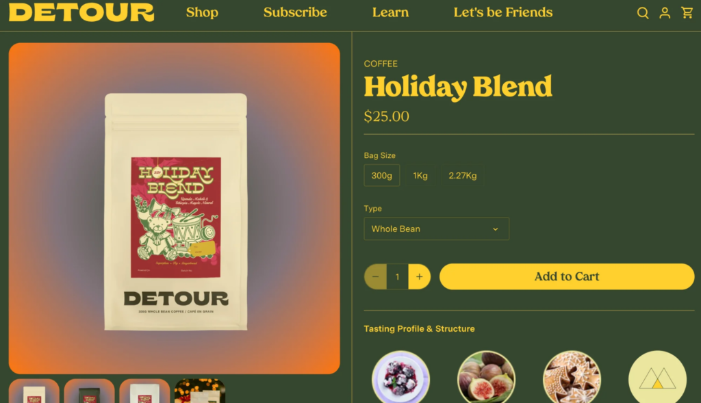This screenshot has height=403, width=701.
Task: Select the 300g bag size
Action: pyautogui.click(x=382, y=176)
